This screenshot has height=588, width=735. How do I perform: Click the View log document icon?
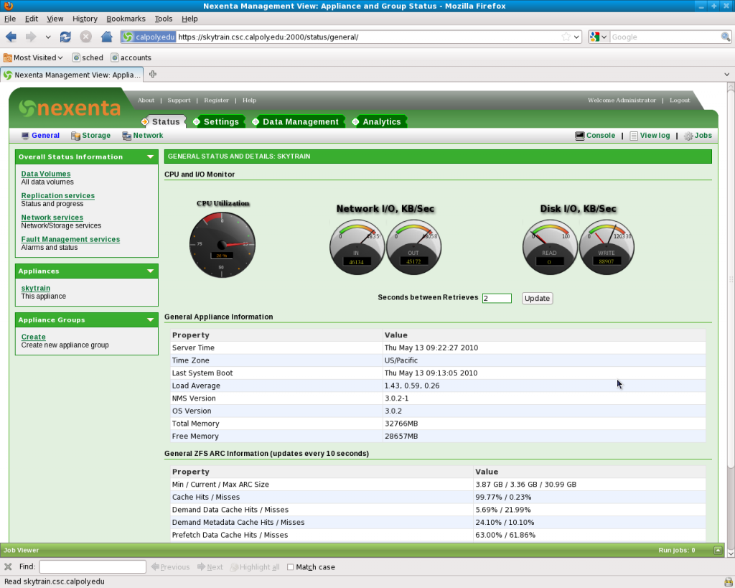coord(634,136)
